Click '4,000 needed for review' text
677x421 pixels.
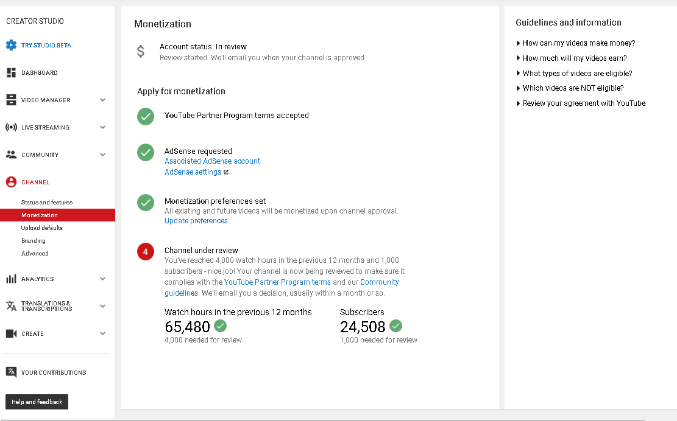point(203,340)
